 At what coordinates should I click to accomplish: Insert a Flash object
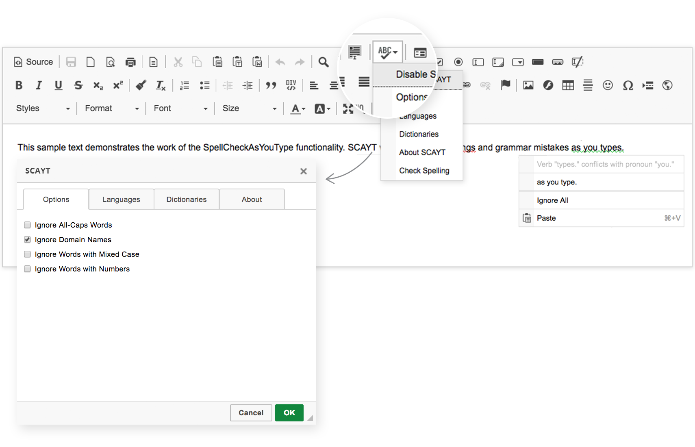[548, 85]
